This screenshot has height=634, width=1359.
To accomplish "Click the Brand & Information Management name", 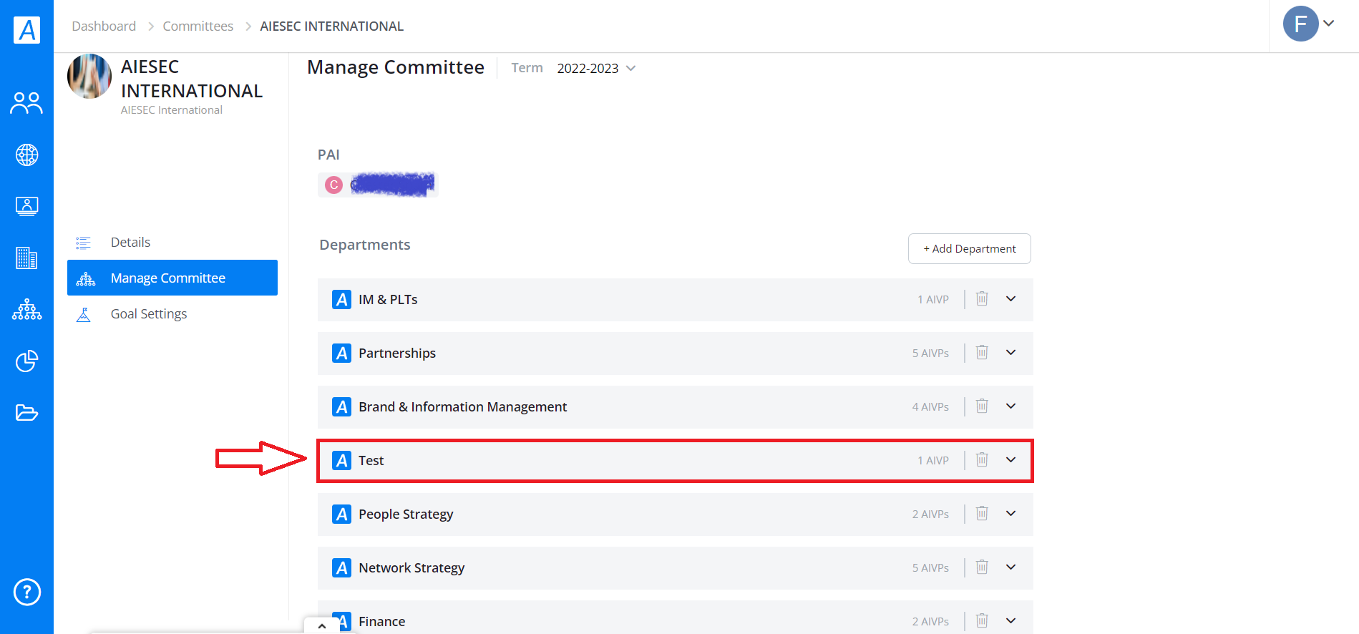I will pos(462,406).
